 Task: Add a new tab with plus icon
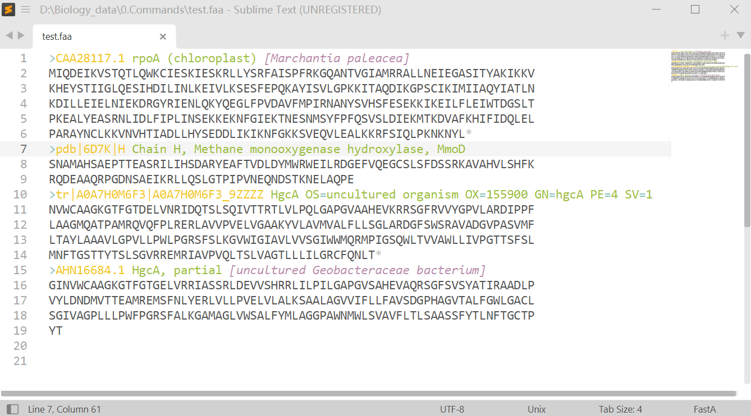coord(725,36)
